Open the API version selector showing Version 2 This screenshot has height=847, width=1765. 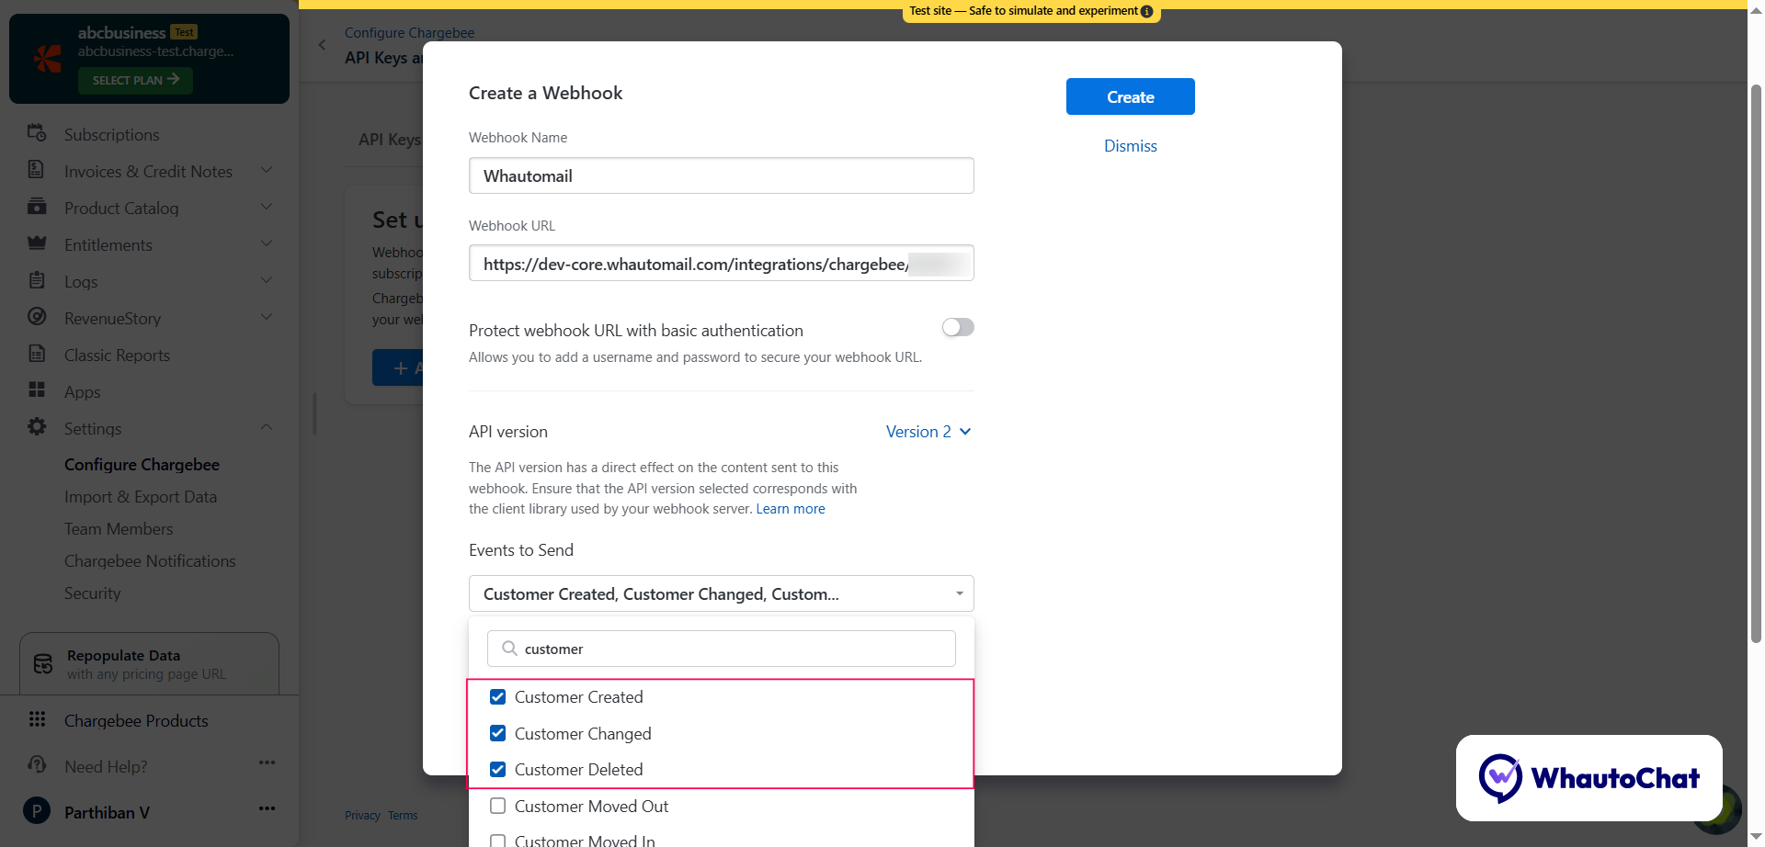click(x=928, y=431)
